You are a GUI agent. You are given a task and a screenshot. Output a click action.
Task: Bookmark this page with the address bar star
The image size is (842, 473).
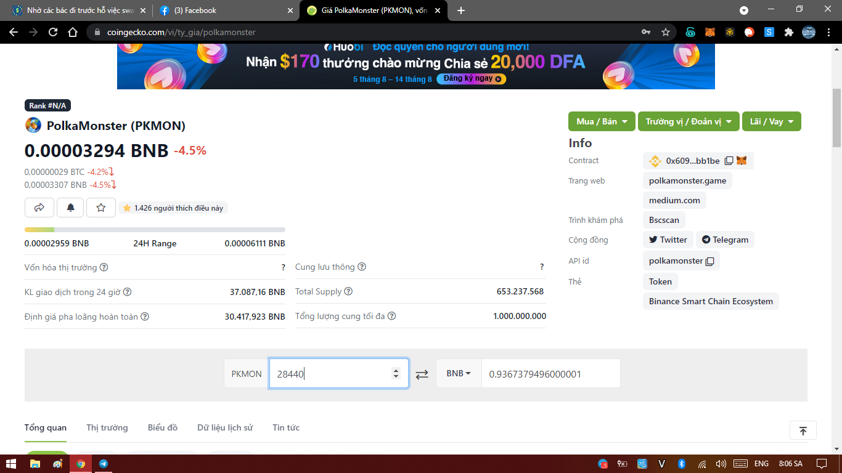pos(666,32)
